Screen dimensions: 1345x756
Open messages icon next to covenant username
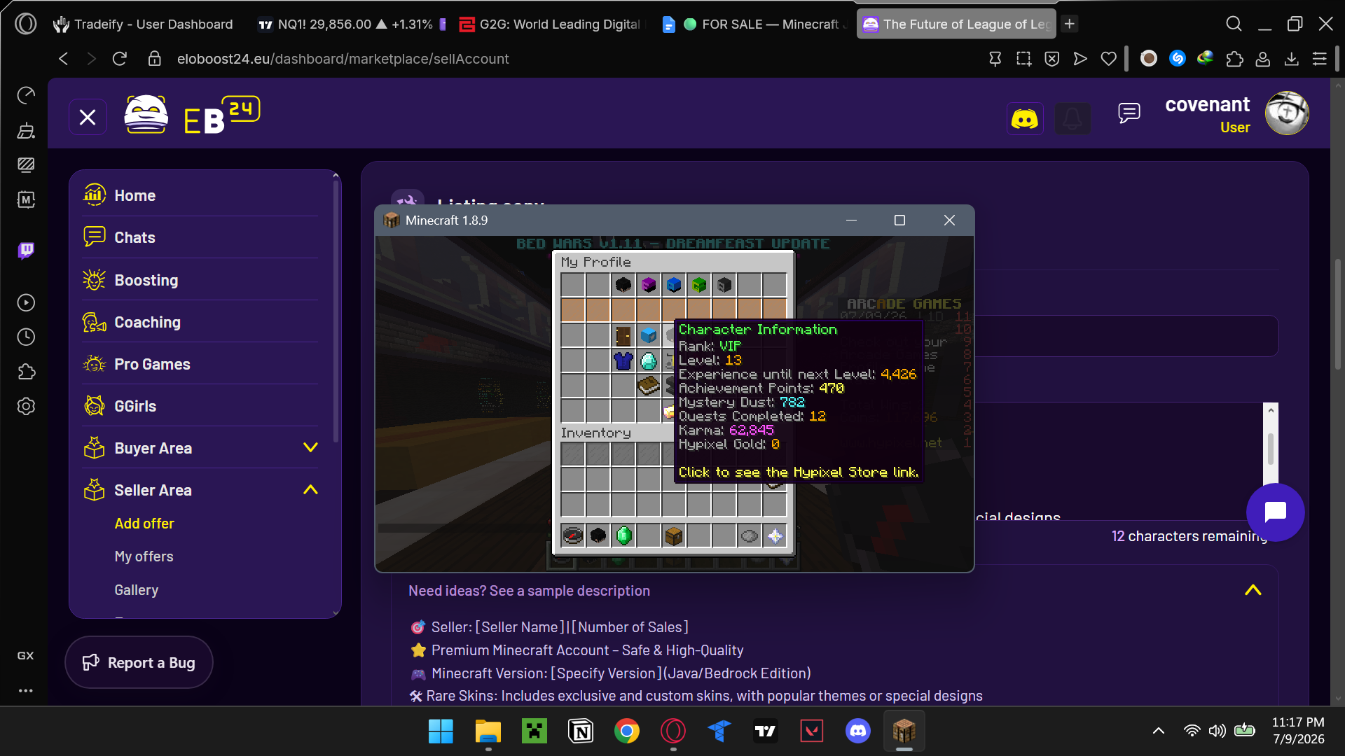1129,113
